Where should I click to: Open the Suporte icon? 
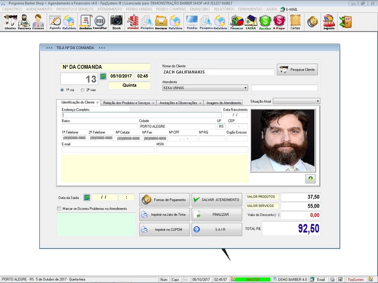329,22
